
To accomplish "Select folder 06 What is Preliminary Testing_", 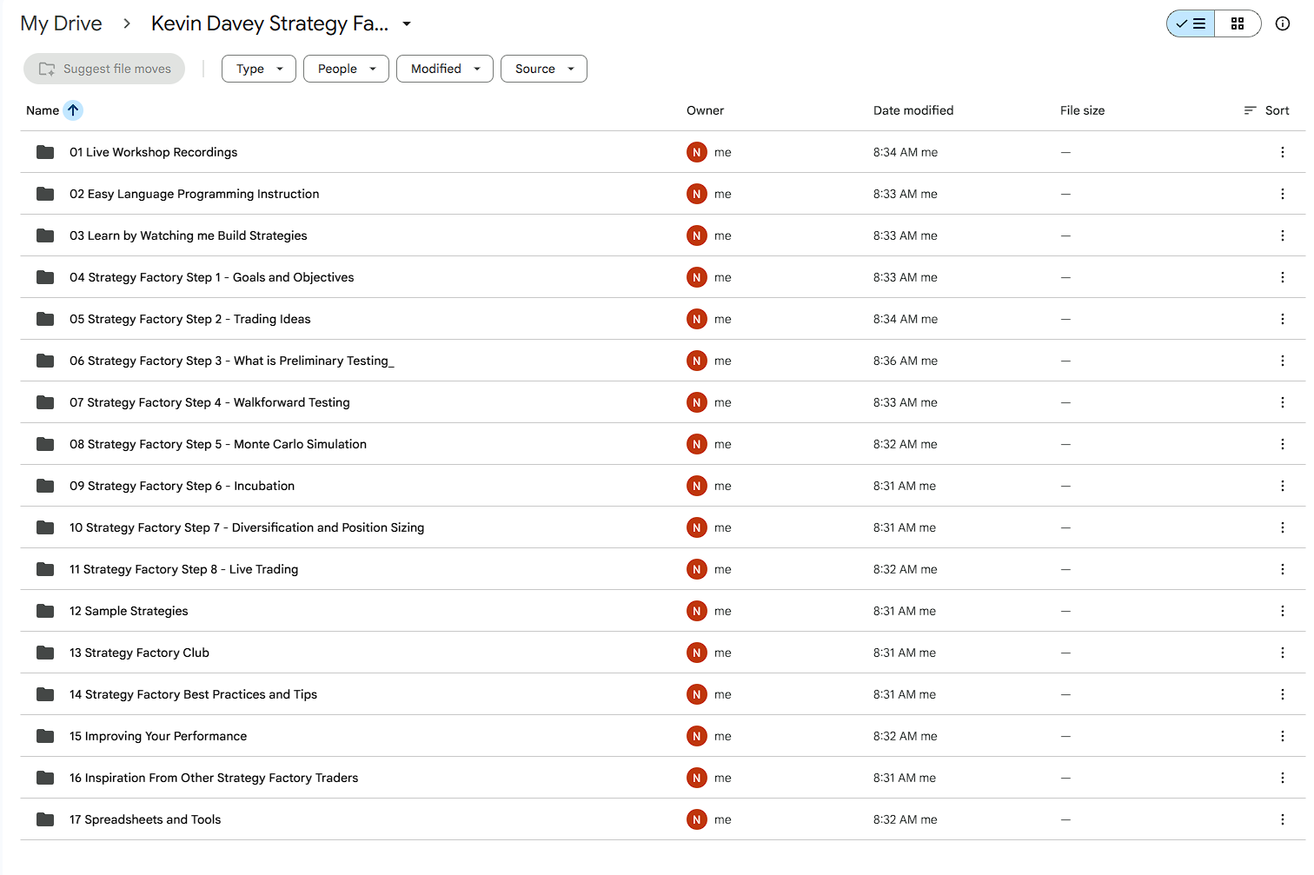I will tap(663, 361).
